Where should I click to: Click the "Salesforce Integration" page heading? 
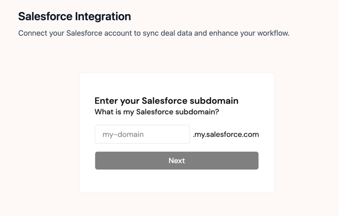click(x=74, y=16)
